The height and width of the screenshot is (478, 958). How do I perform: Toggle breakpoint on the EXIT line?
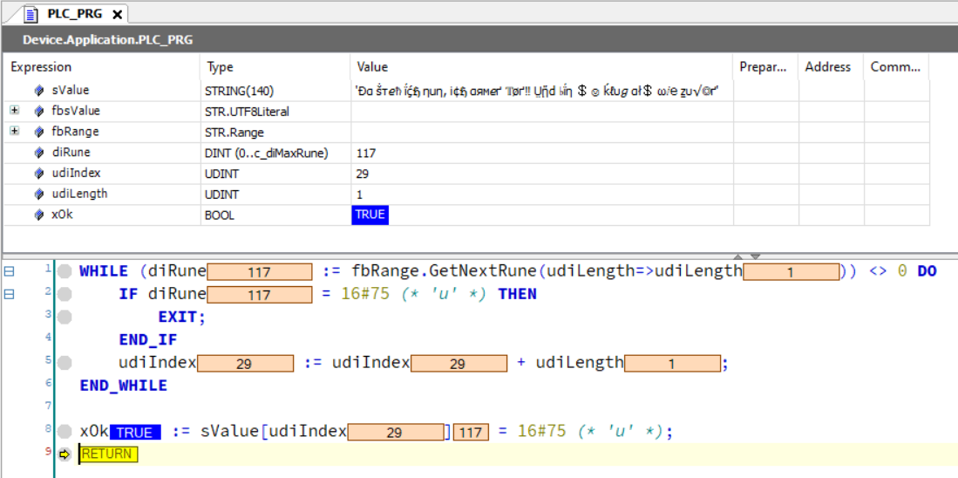(x=65, y=317)
